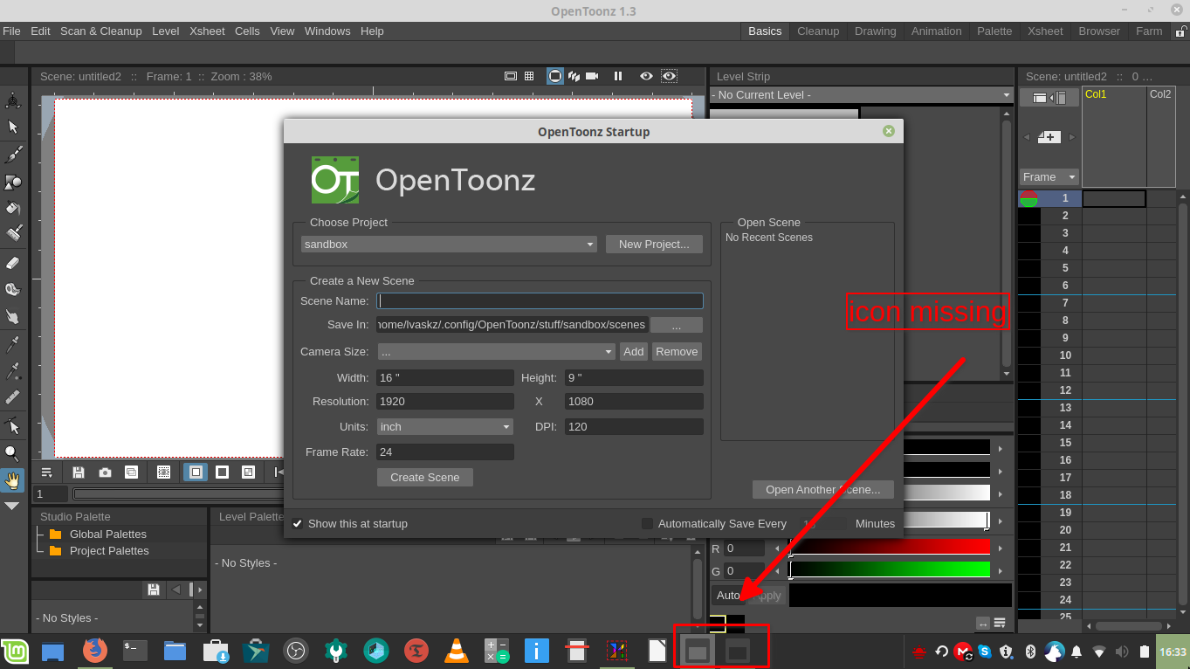
Task: Click the New Level icon in Xsheet
Action: point(1049,136)
